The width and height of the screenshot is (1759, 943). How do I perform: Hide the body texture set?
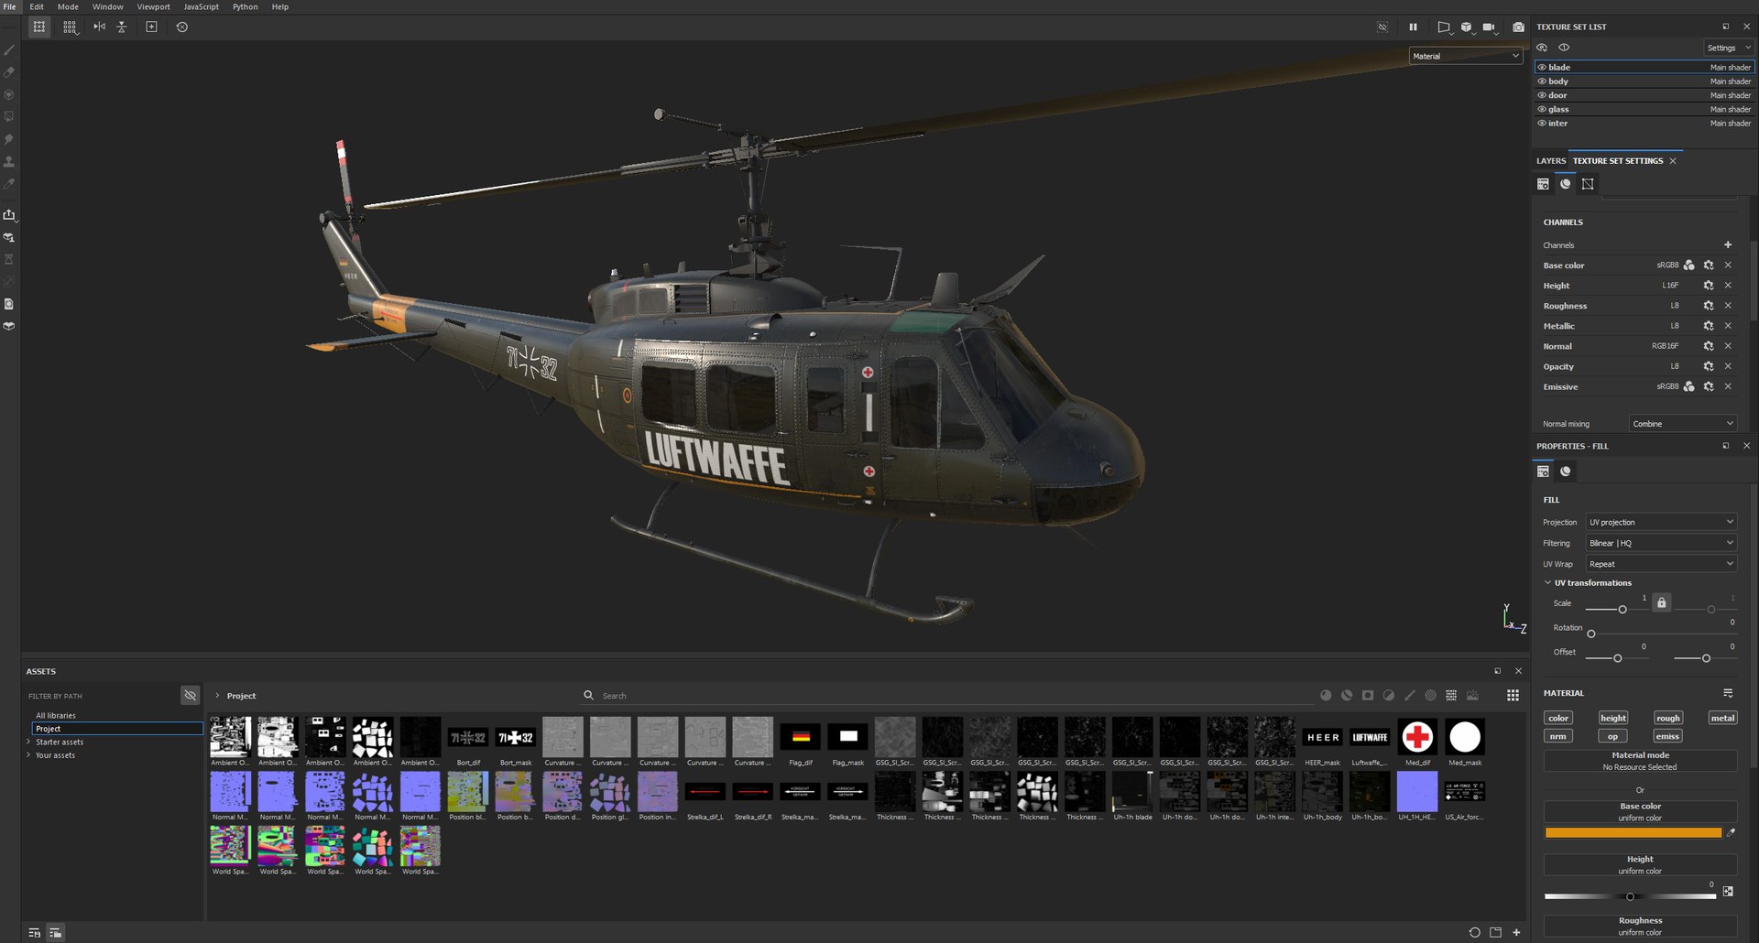click(1542, 81)
